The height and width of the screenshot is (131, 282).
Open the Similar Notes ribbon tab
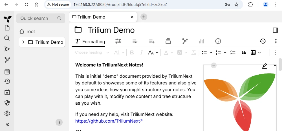[201, 41]
